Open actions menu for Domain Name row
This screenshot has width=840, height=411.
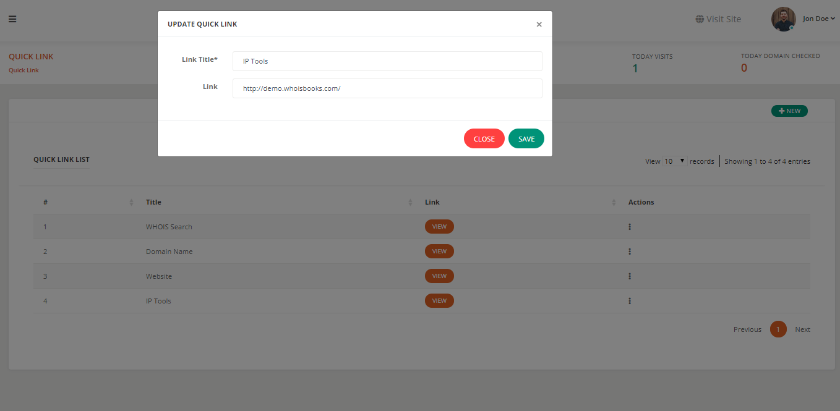pos(630,252)
